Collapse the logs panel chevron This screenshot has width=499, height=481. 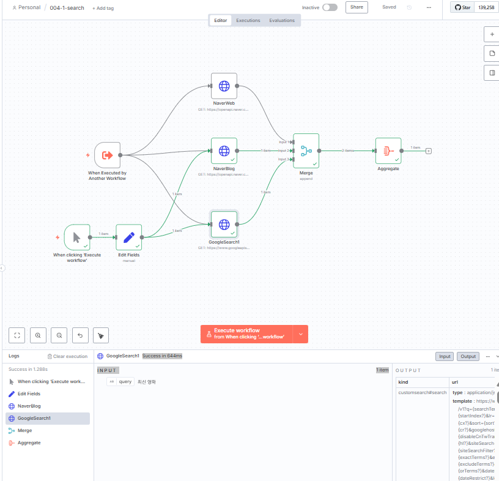tap(497, 356)
